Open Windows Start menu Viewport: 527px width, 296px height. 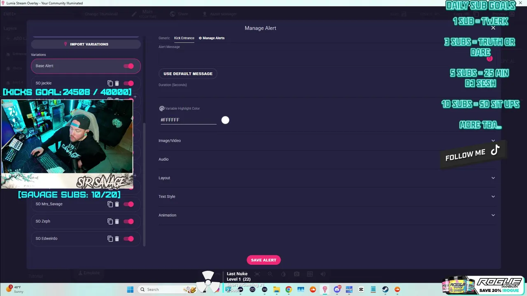(130, 289)
